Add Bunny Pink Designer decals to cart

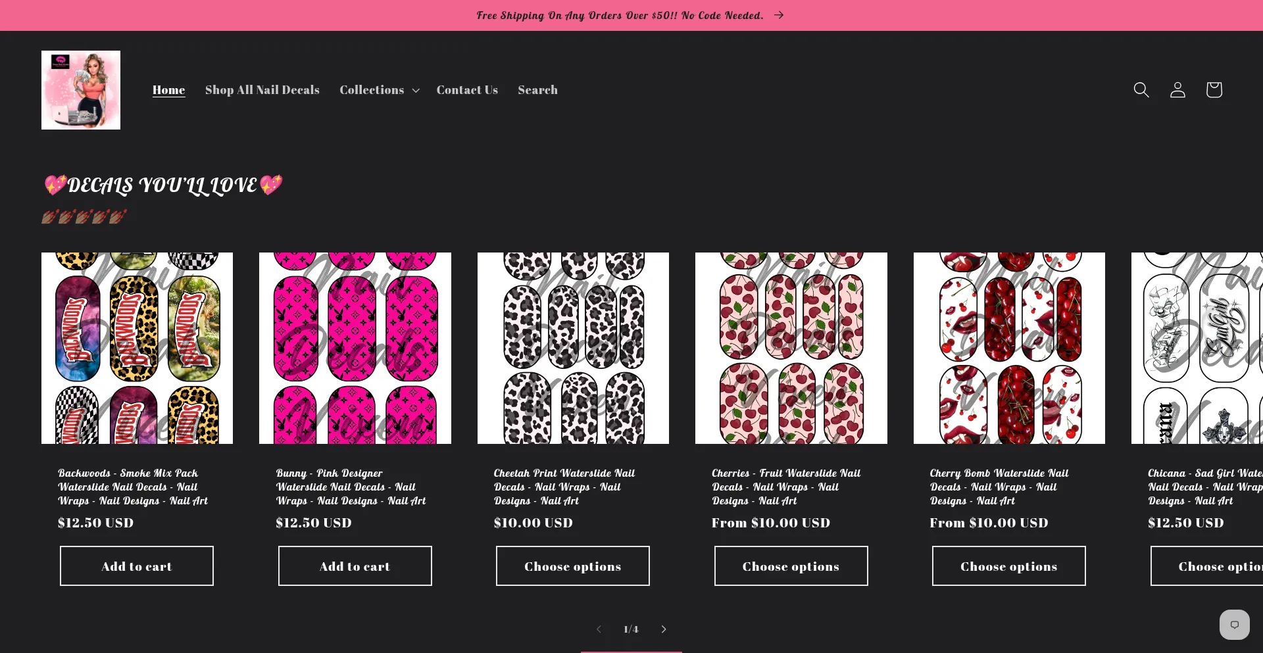(355, 566)
